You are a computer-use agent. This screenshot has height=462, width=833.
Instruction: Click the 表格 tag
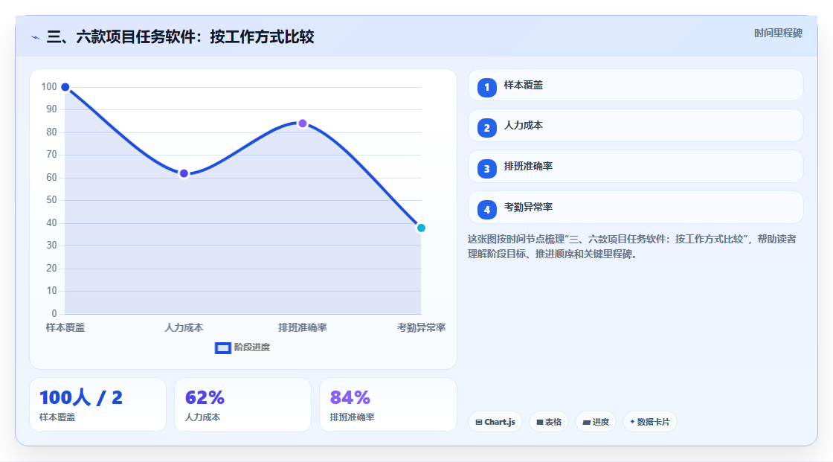coord(549,422)
